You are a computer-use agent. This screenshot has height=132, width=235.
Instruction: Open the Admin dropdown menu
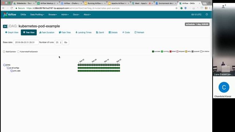click(x=65, y=15)
